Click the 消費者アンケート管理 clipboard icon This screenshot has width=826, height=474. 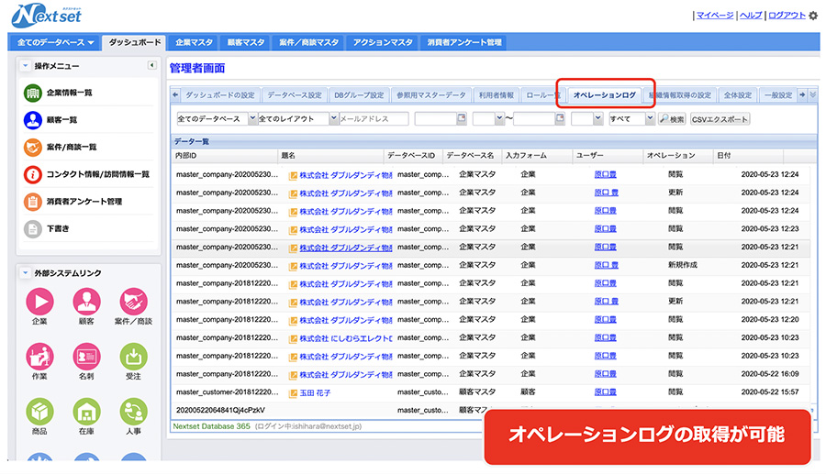[x=33, y=202]
